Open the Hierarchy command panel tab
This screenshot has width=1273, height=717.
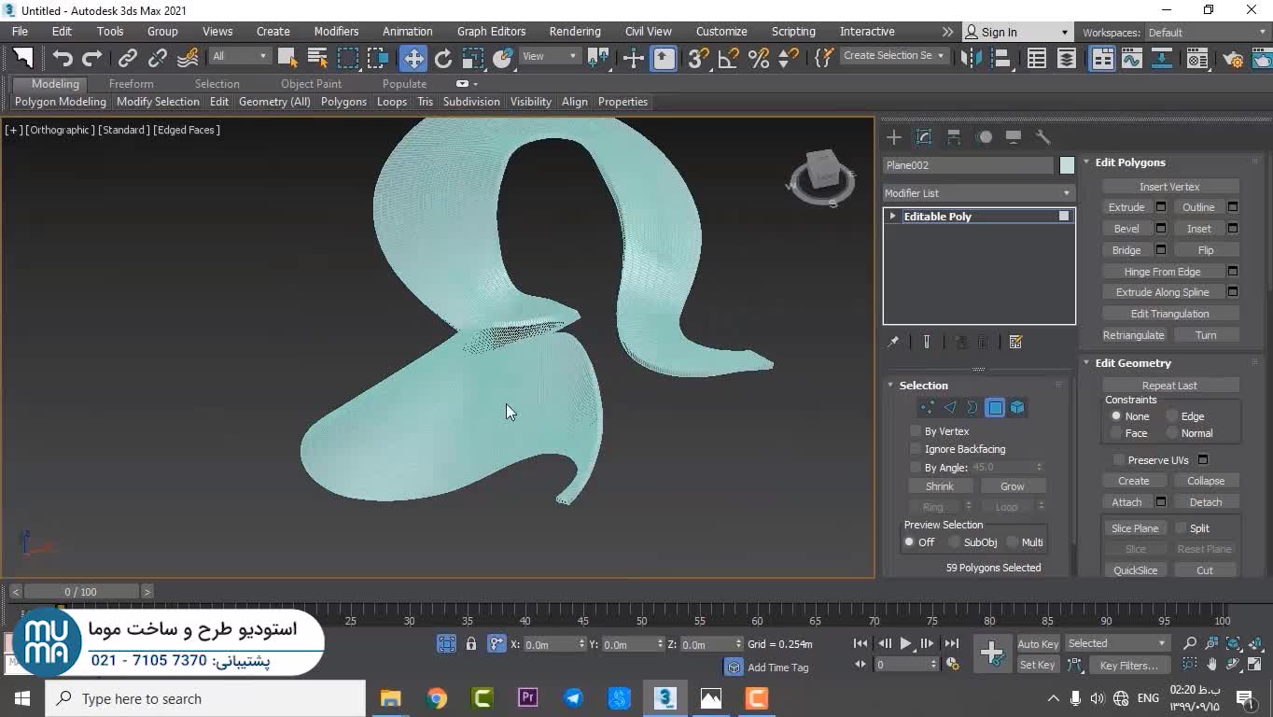click(x=954, y=137)
